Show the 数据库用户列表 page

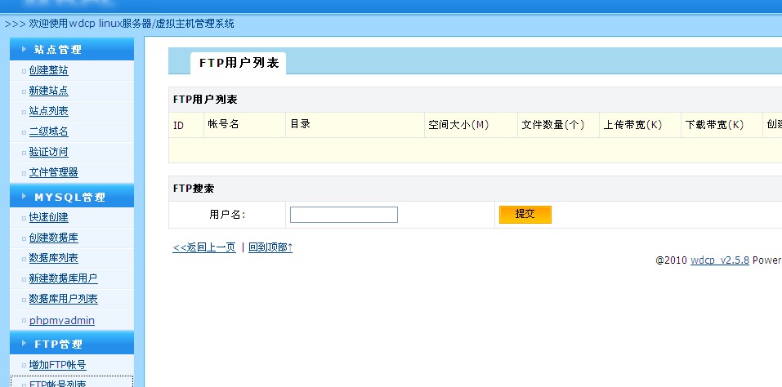(63, 299)
